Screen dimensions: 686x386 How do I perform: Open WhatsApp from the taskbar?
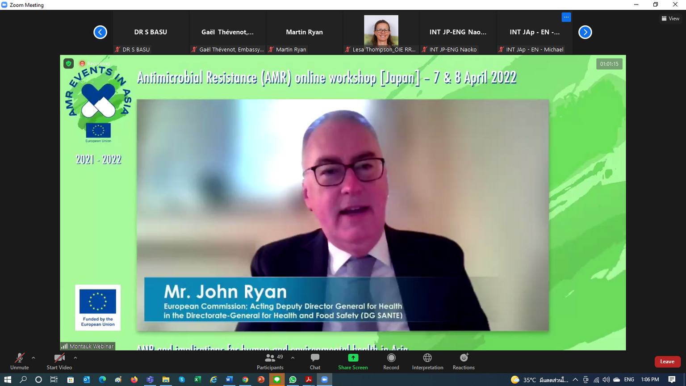[x=293, y=379]
